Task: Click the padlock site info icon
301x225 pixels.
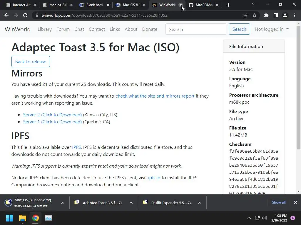Action: pyautogui.click(x=37, y=15)
